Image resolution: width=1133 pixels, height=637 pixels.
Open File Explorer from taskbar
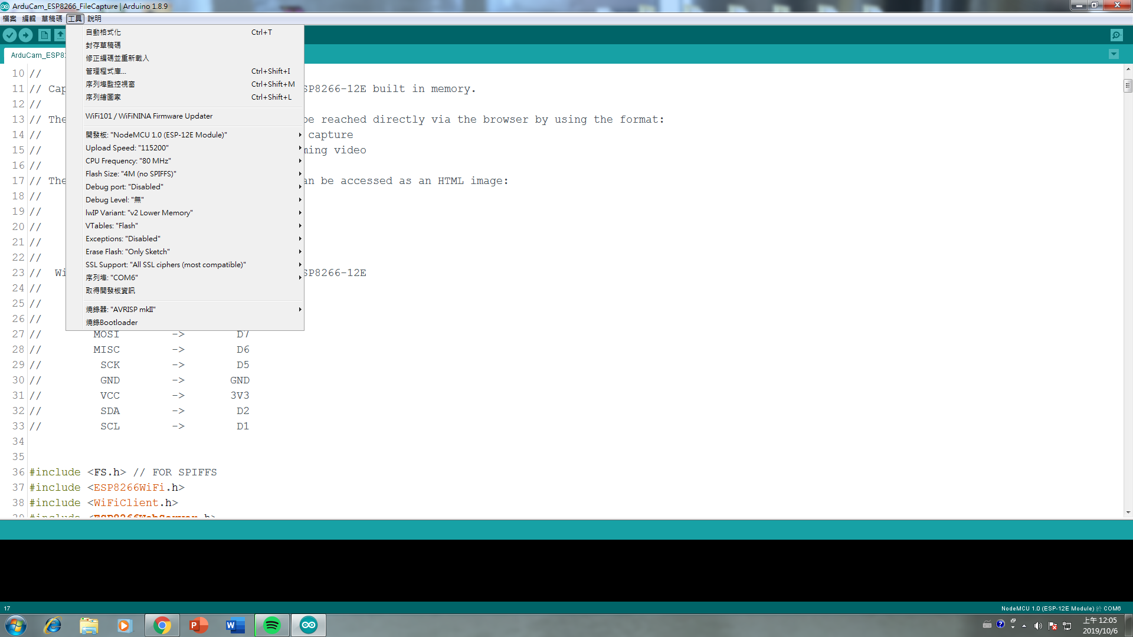pos(89,625)
